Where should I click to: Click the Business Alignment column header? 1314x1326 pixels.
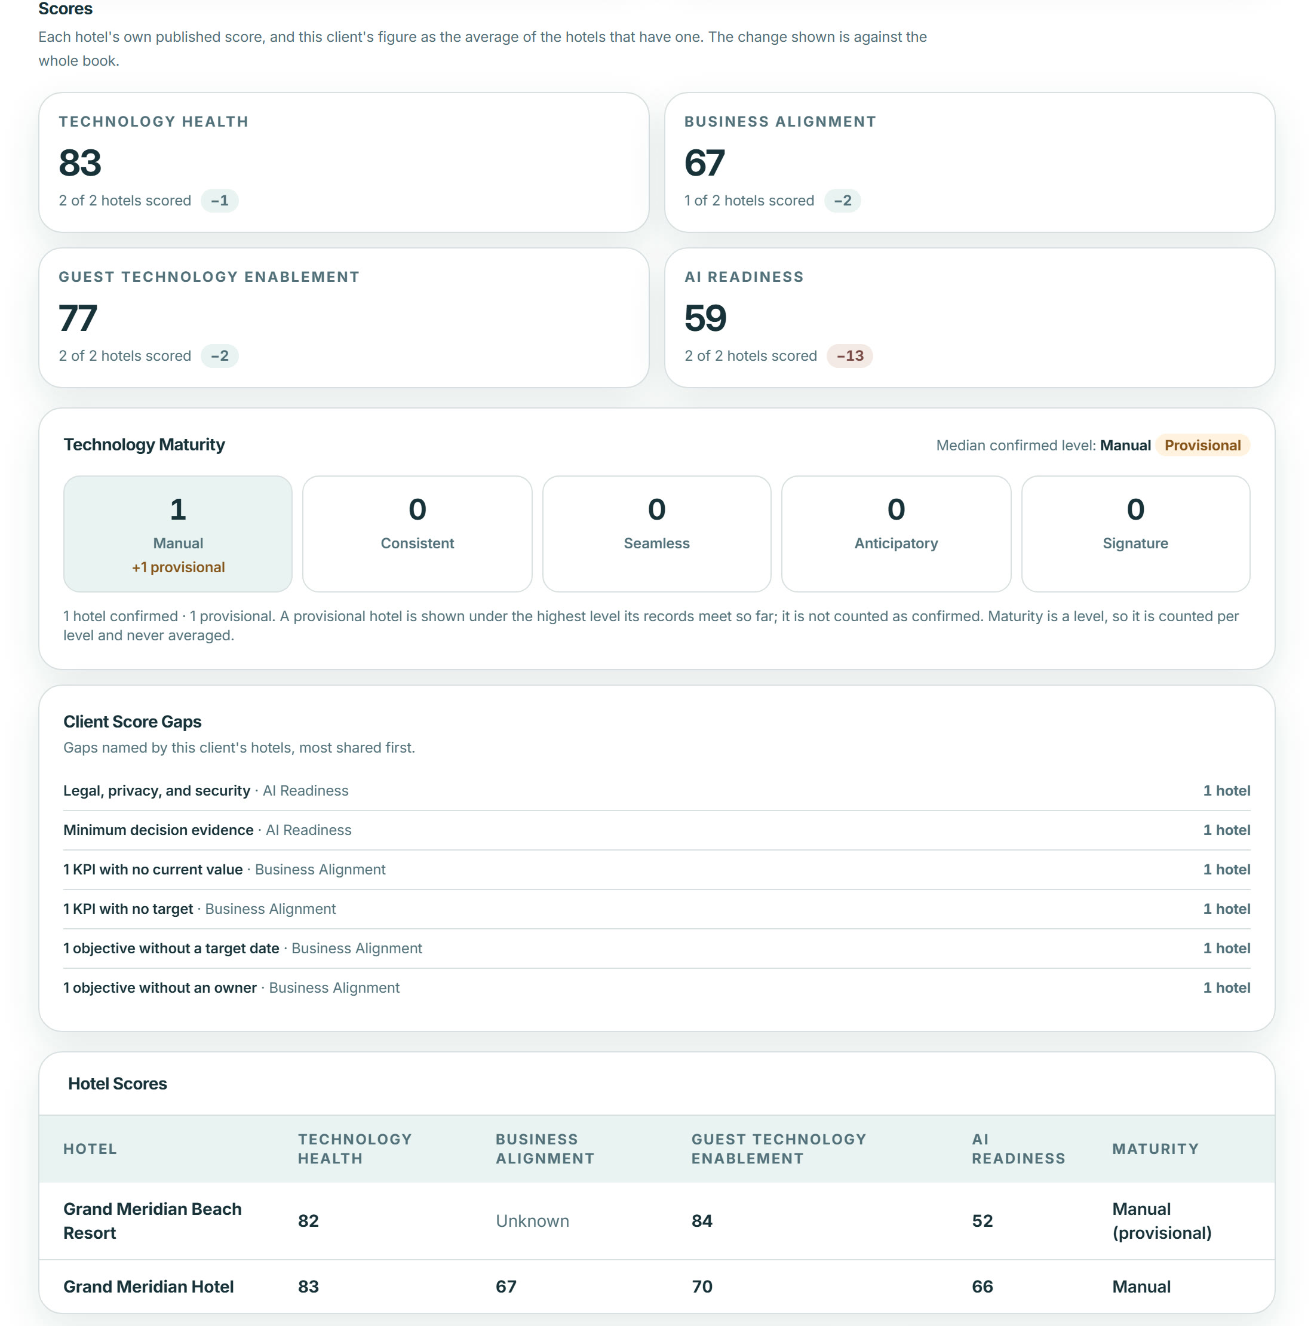(545, 1149)
